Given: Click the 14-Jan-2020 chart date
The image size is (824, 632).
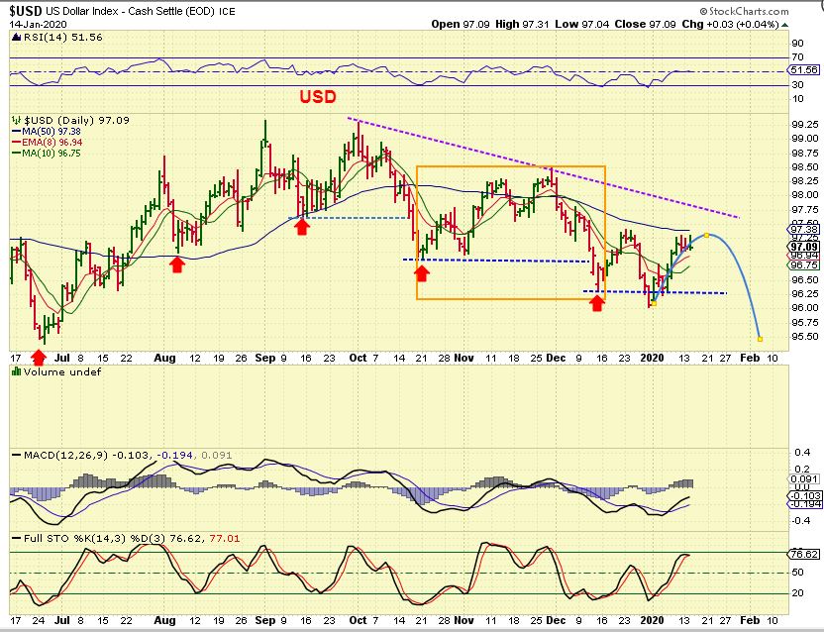Looking at the screenshot, I should [x=38, y=24].
